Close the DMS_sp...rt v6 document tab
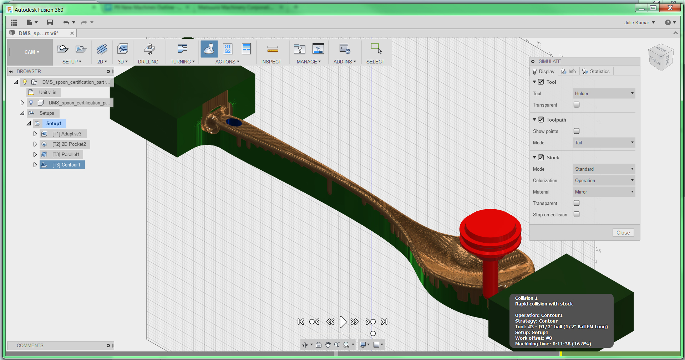Screen dimensions: 685x360 72,33
